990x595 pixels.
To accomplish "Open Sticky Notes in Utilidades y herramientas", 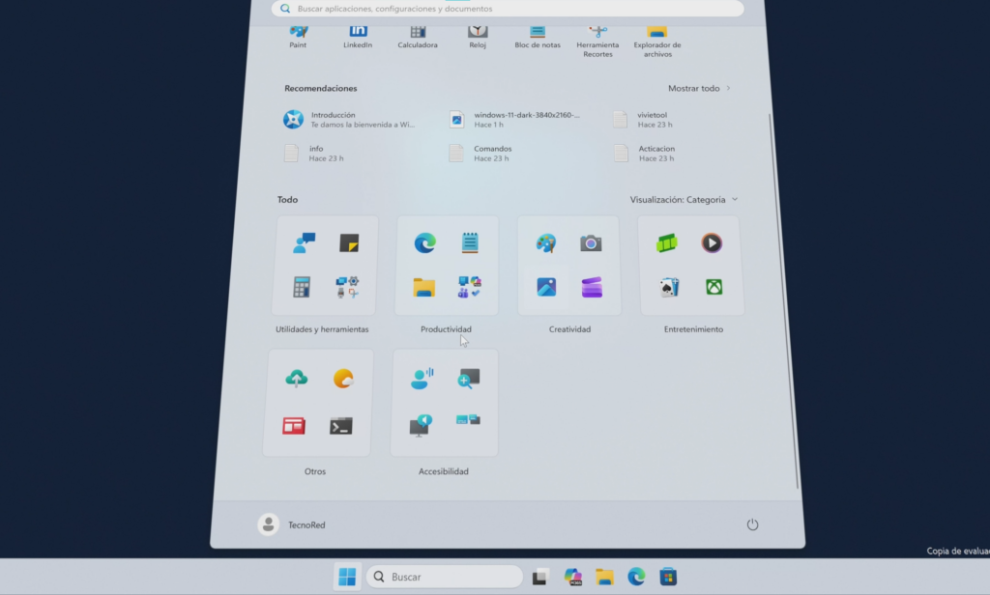I will click(348, 242).
